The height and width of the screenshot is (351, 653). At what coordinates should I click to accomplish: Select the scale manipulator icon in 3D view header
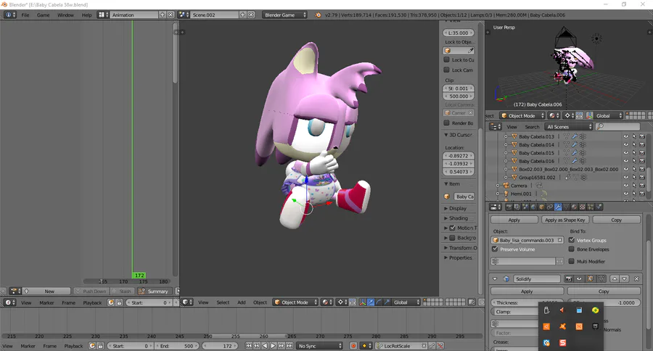click(387, 302)
